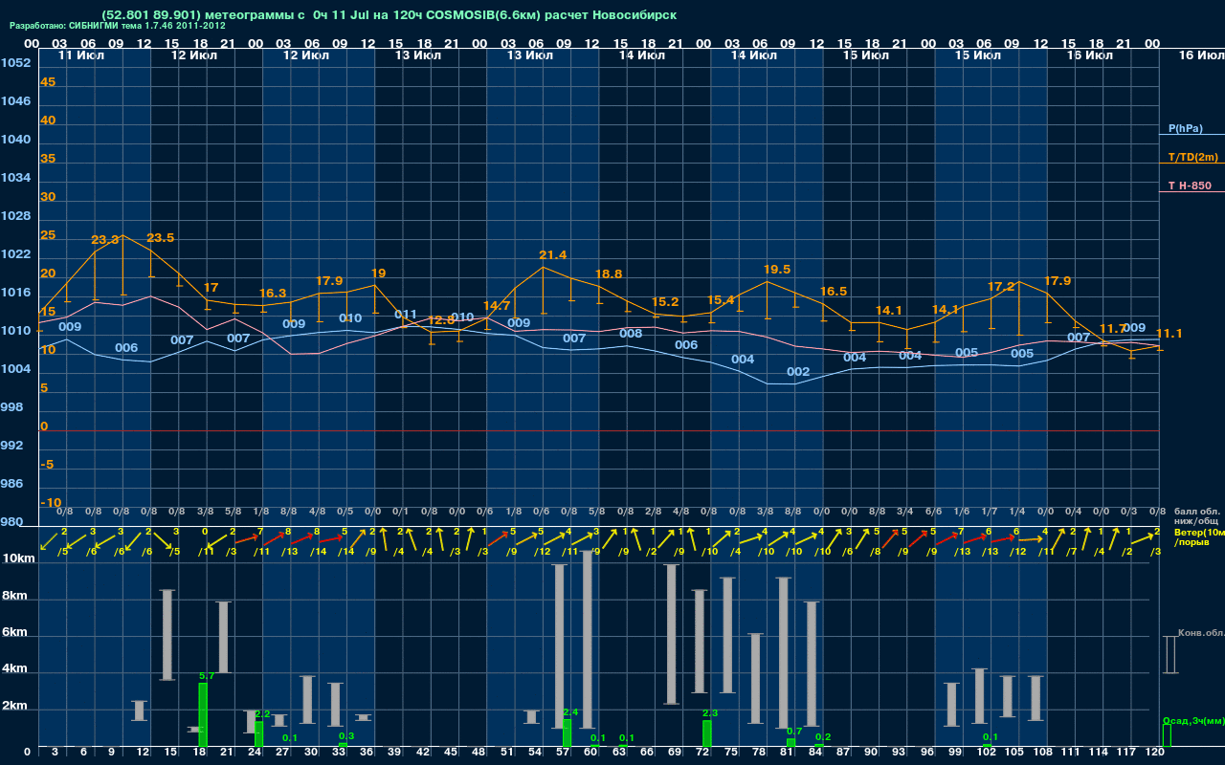Click the 14.7 temperature label

497,306
